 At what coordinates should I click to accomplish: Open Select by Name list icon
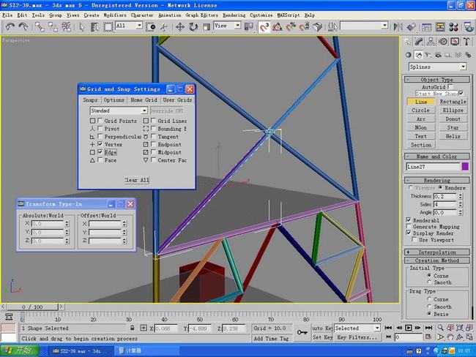click(x=94, y=26)
